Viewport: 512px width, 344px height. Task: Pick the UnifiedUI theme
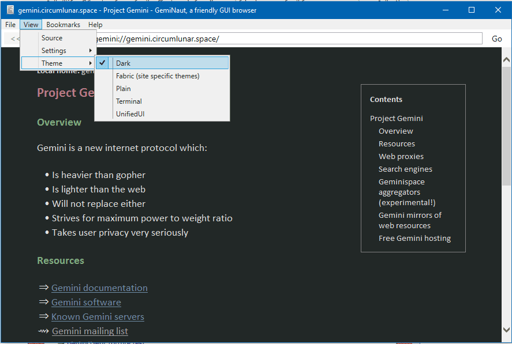[130, 114]
